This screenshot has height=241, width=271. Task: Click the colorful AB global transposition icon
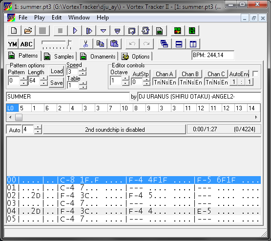(x=178, y=31)
